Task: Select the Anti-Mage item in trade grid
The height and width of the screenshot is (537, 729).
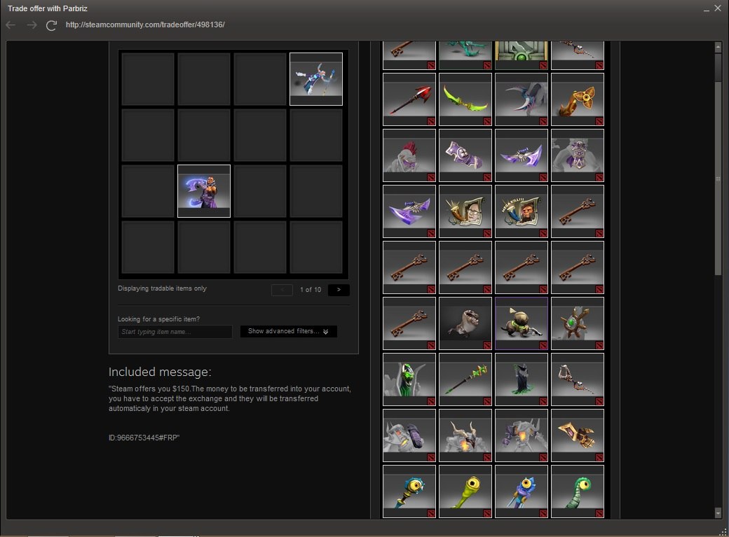Action: (x=204, y=191)
